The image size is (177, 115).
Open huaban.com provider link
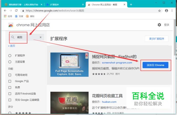click(109, 102)
